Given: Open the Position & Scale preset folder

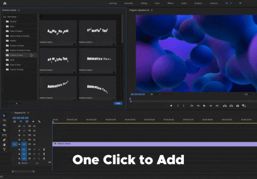Looking at the screenshot, I should [17, 55].
